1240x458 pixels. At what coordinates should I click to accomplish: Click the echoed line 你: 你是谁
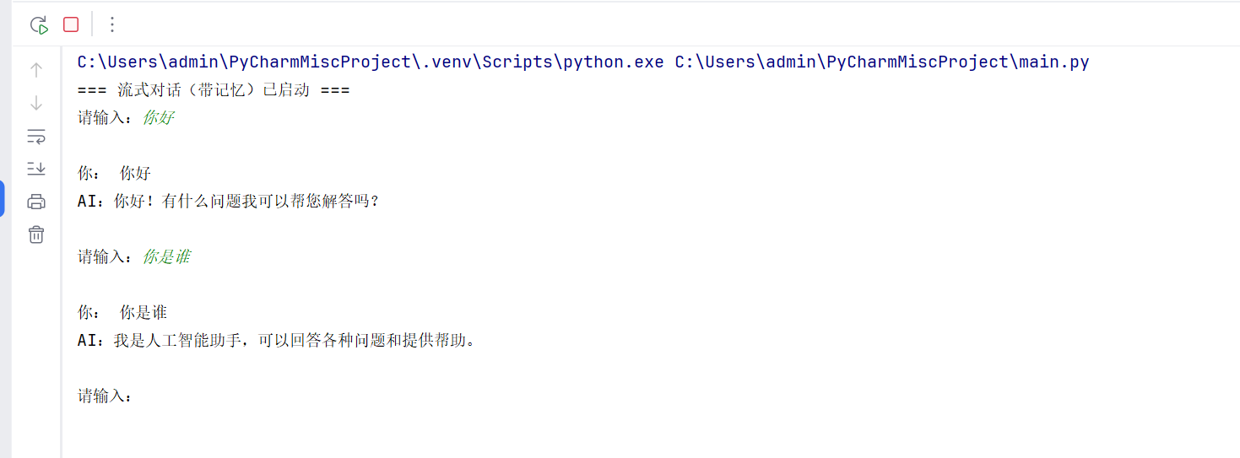tap(122, 312)
